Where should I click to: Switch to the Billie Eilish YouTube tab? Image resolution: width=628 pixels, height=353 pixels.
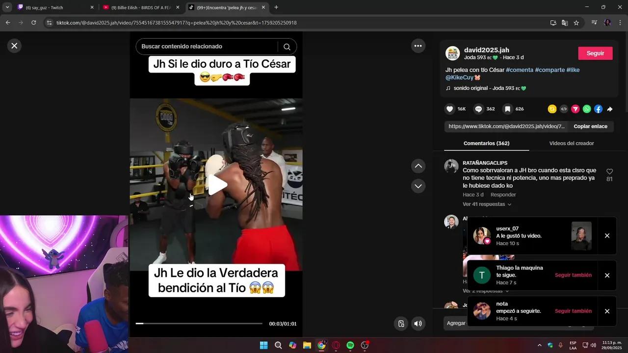coord(140,7)
